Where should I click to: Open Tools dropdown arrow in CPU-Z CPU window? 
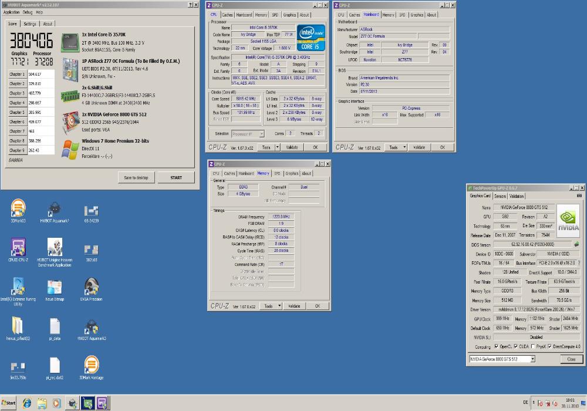(278, 147)
